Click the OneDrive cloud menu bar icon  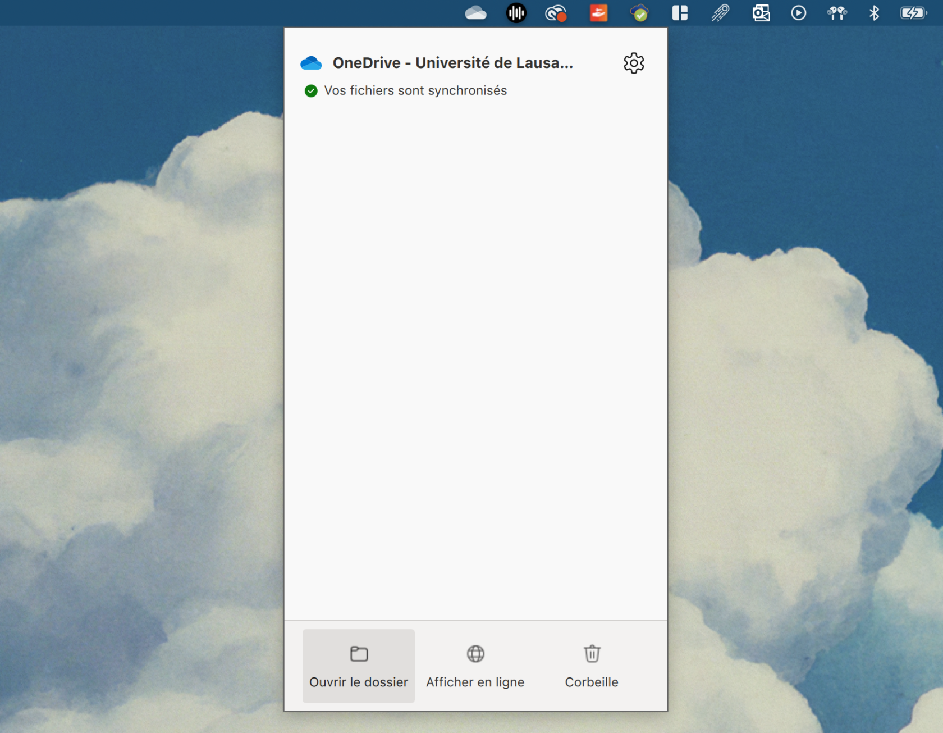(475, 13)
